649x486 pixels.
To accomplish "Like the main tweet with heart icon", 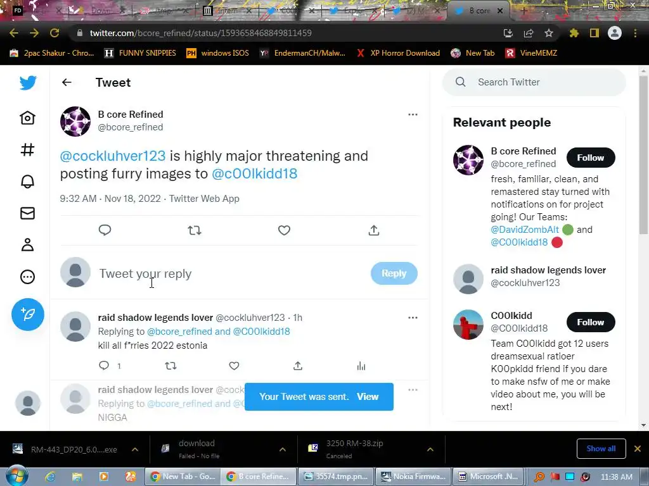I will pyautogui.click(x=284, y=230).
